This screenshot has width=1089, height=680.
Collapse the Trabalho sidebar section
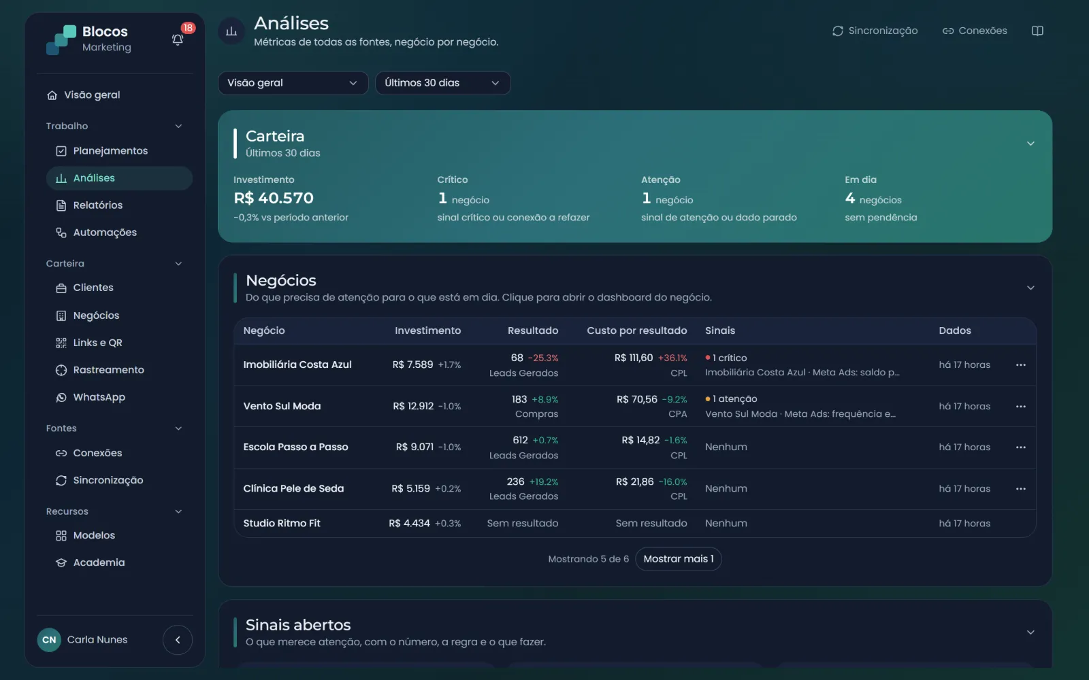[178, 126]
